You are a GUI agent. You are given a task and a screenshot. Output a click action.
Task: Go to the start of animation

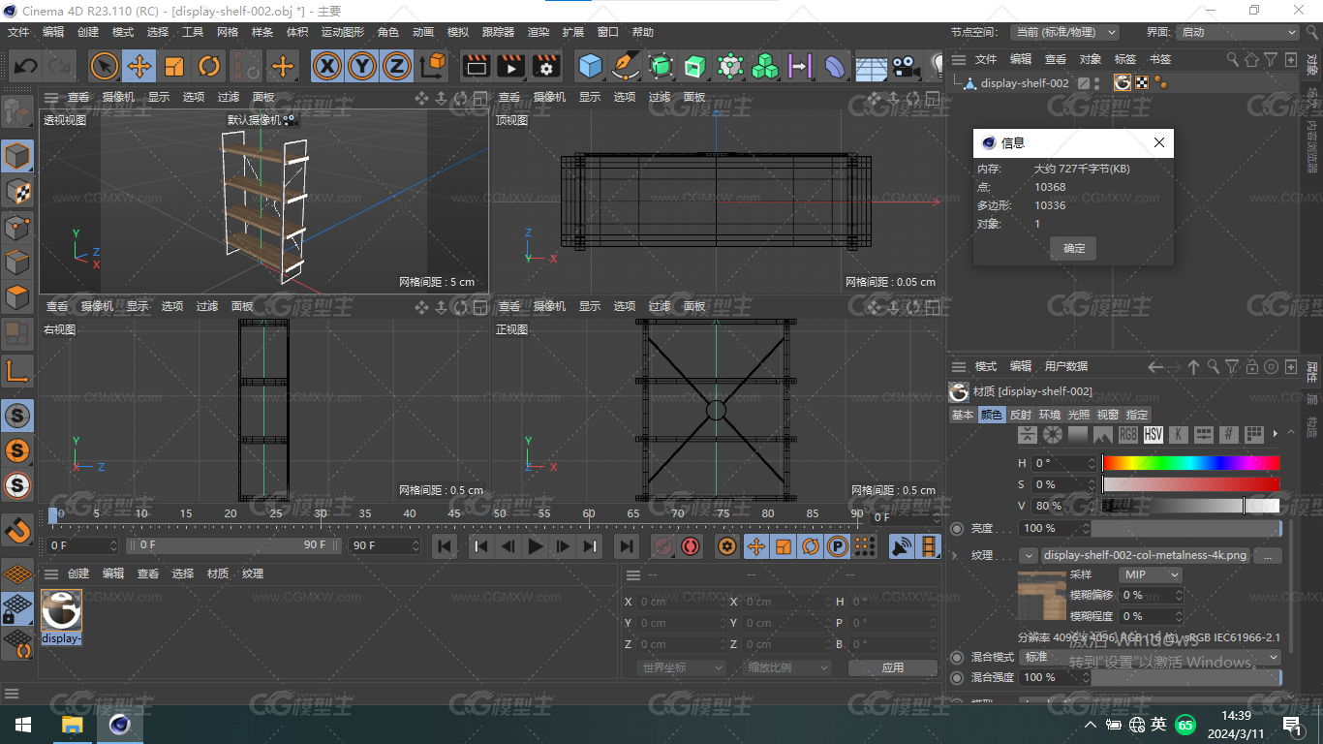(445, 546)
